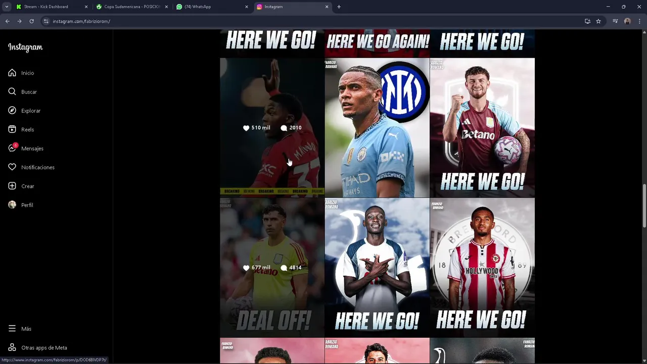
Task: Close the Stream - Kick Dashboard tab
Action: coord(86,7)
